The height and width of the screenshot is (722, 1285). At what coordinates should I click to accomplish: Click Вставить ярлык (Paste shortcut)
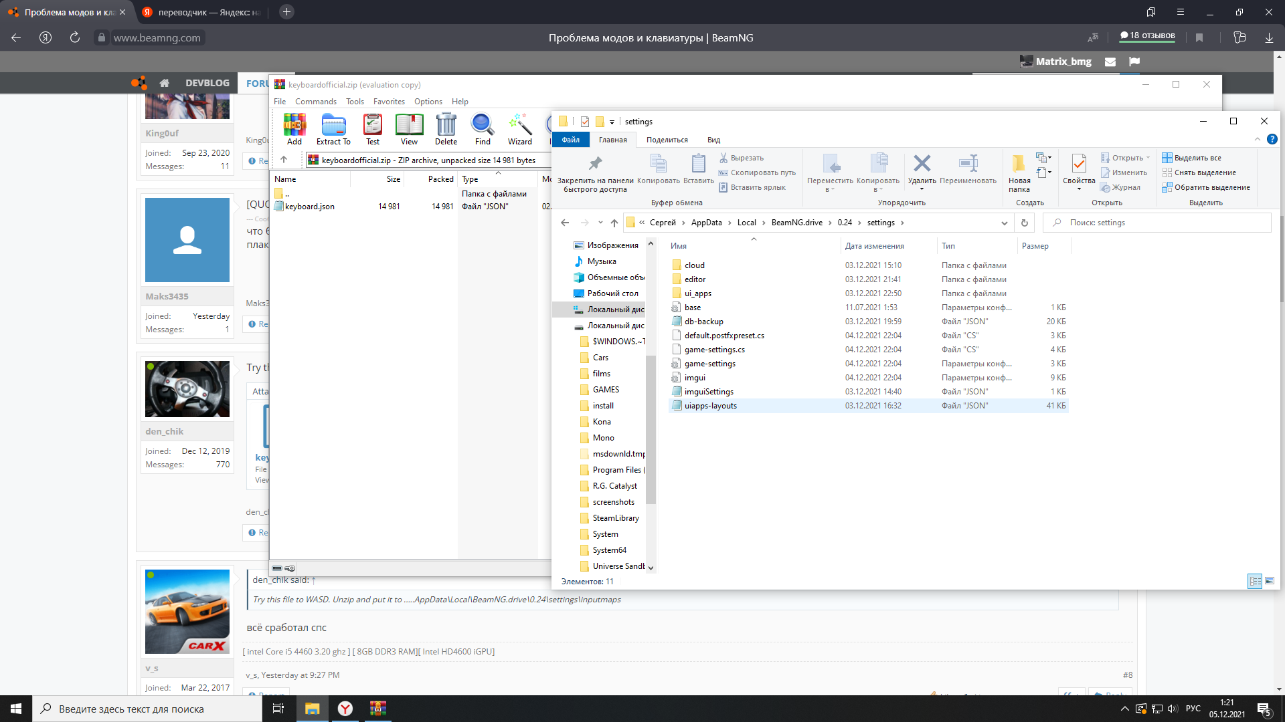click(x=752, y=187)
